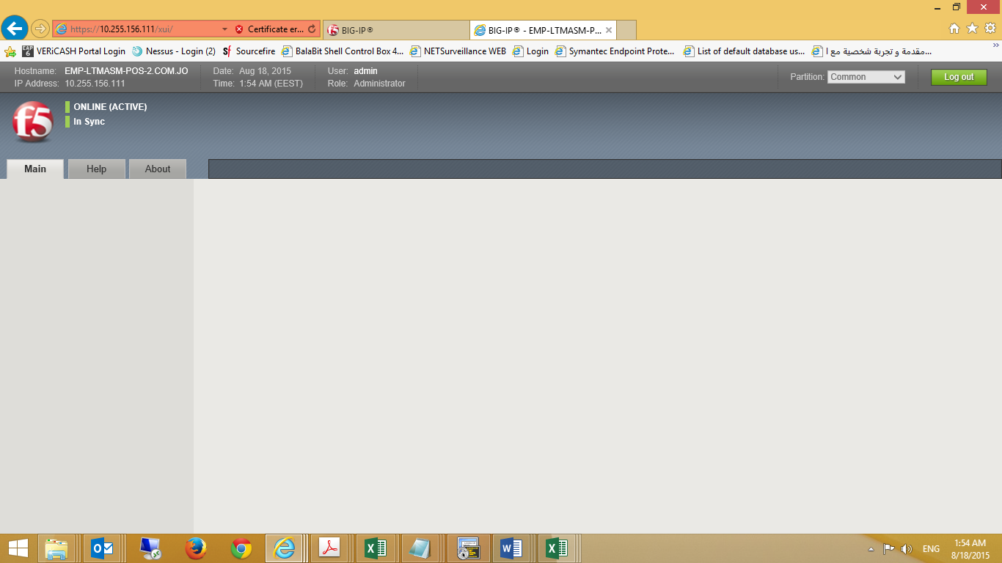Open the Windows Start button
Viewport: 1002px width, 563px height.
click(x=18, y=548)
